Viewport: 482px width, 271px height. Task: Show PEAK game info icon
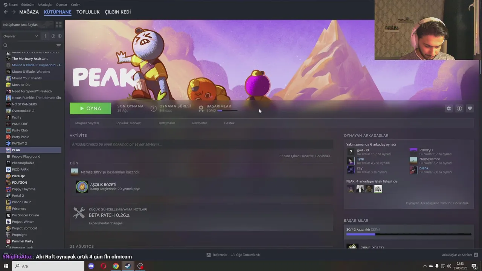(459, 108)
